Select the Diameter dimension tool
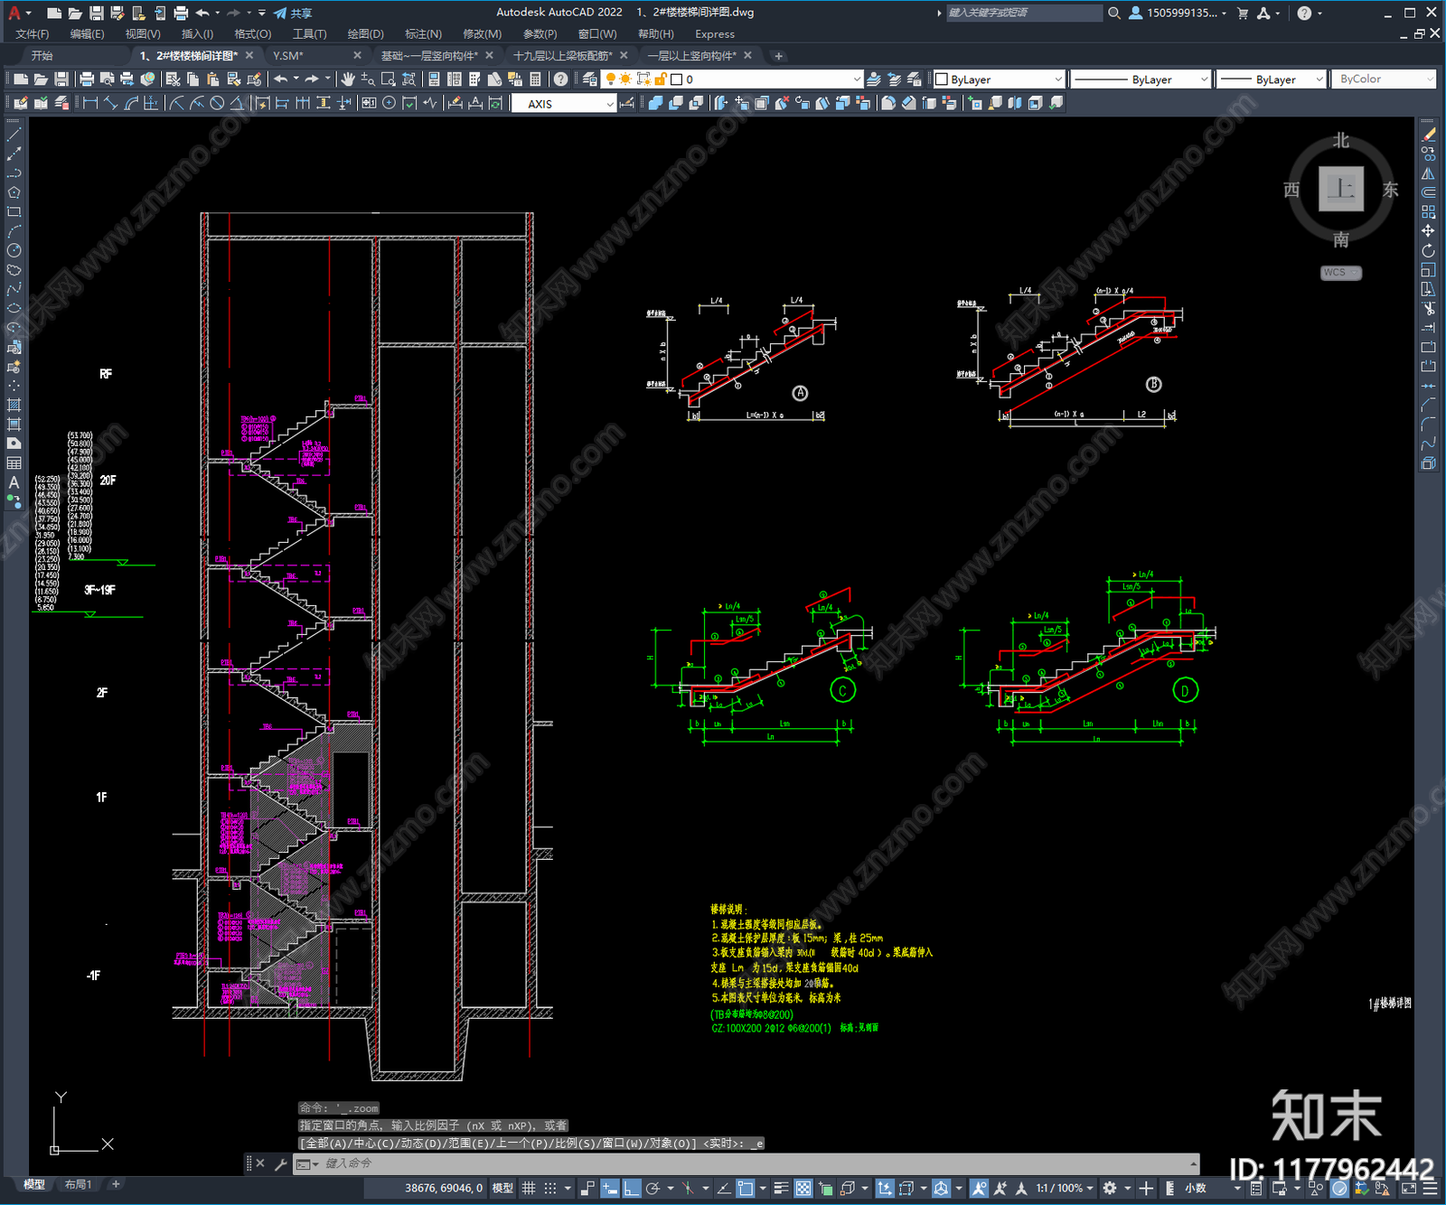 point(217,104)
